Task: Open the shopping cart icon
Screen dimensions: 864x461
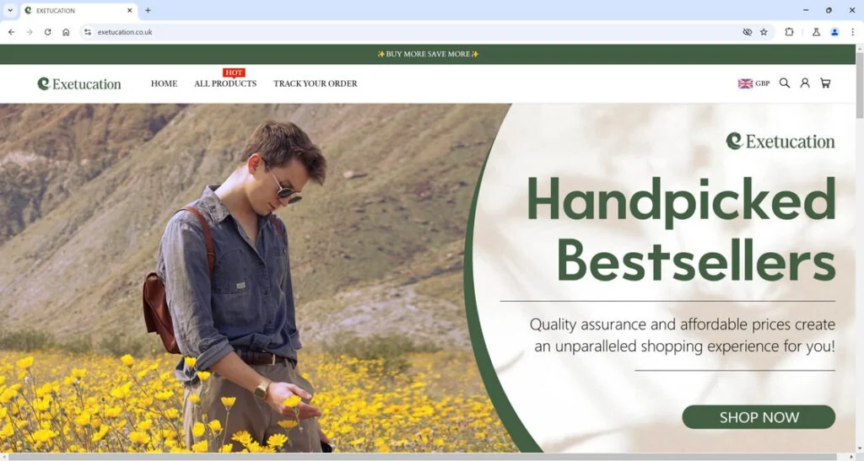Action: coord(825,83)
